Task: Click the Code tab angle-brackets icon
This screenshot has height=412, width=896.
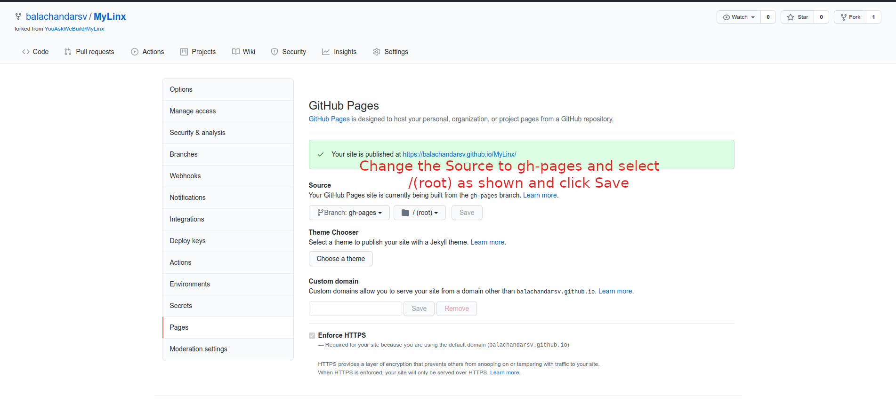Action: pos(26,52)
